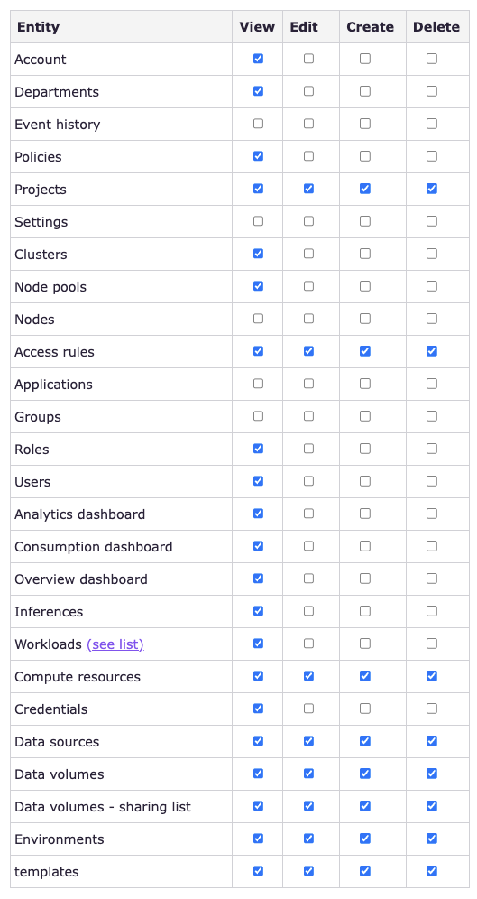Check Create box for Credentials

tap(365, 708)
